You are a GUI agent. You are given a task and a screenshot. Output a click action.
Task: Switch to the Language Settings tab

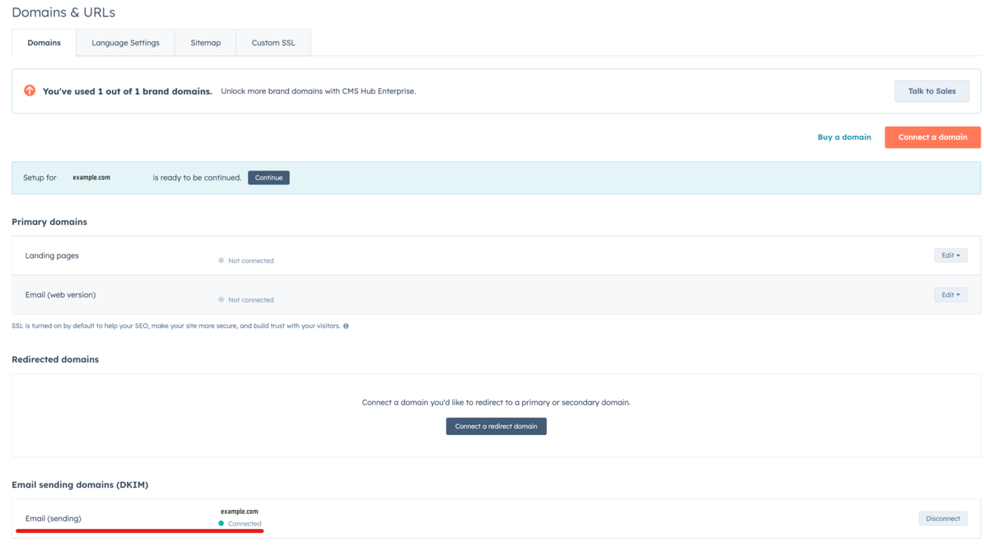[x=125, y=42]
